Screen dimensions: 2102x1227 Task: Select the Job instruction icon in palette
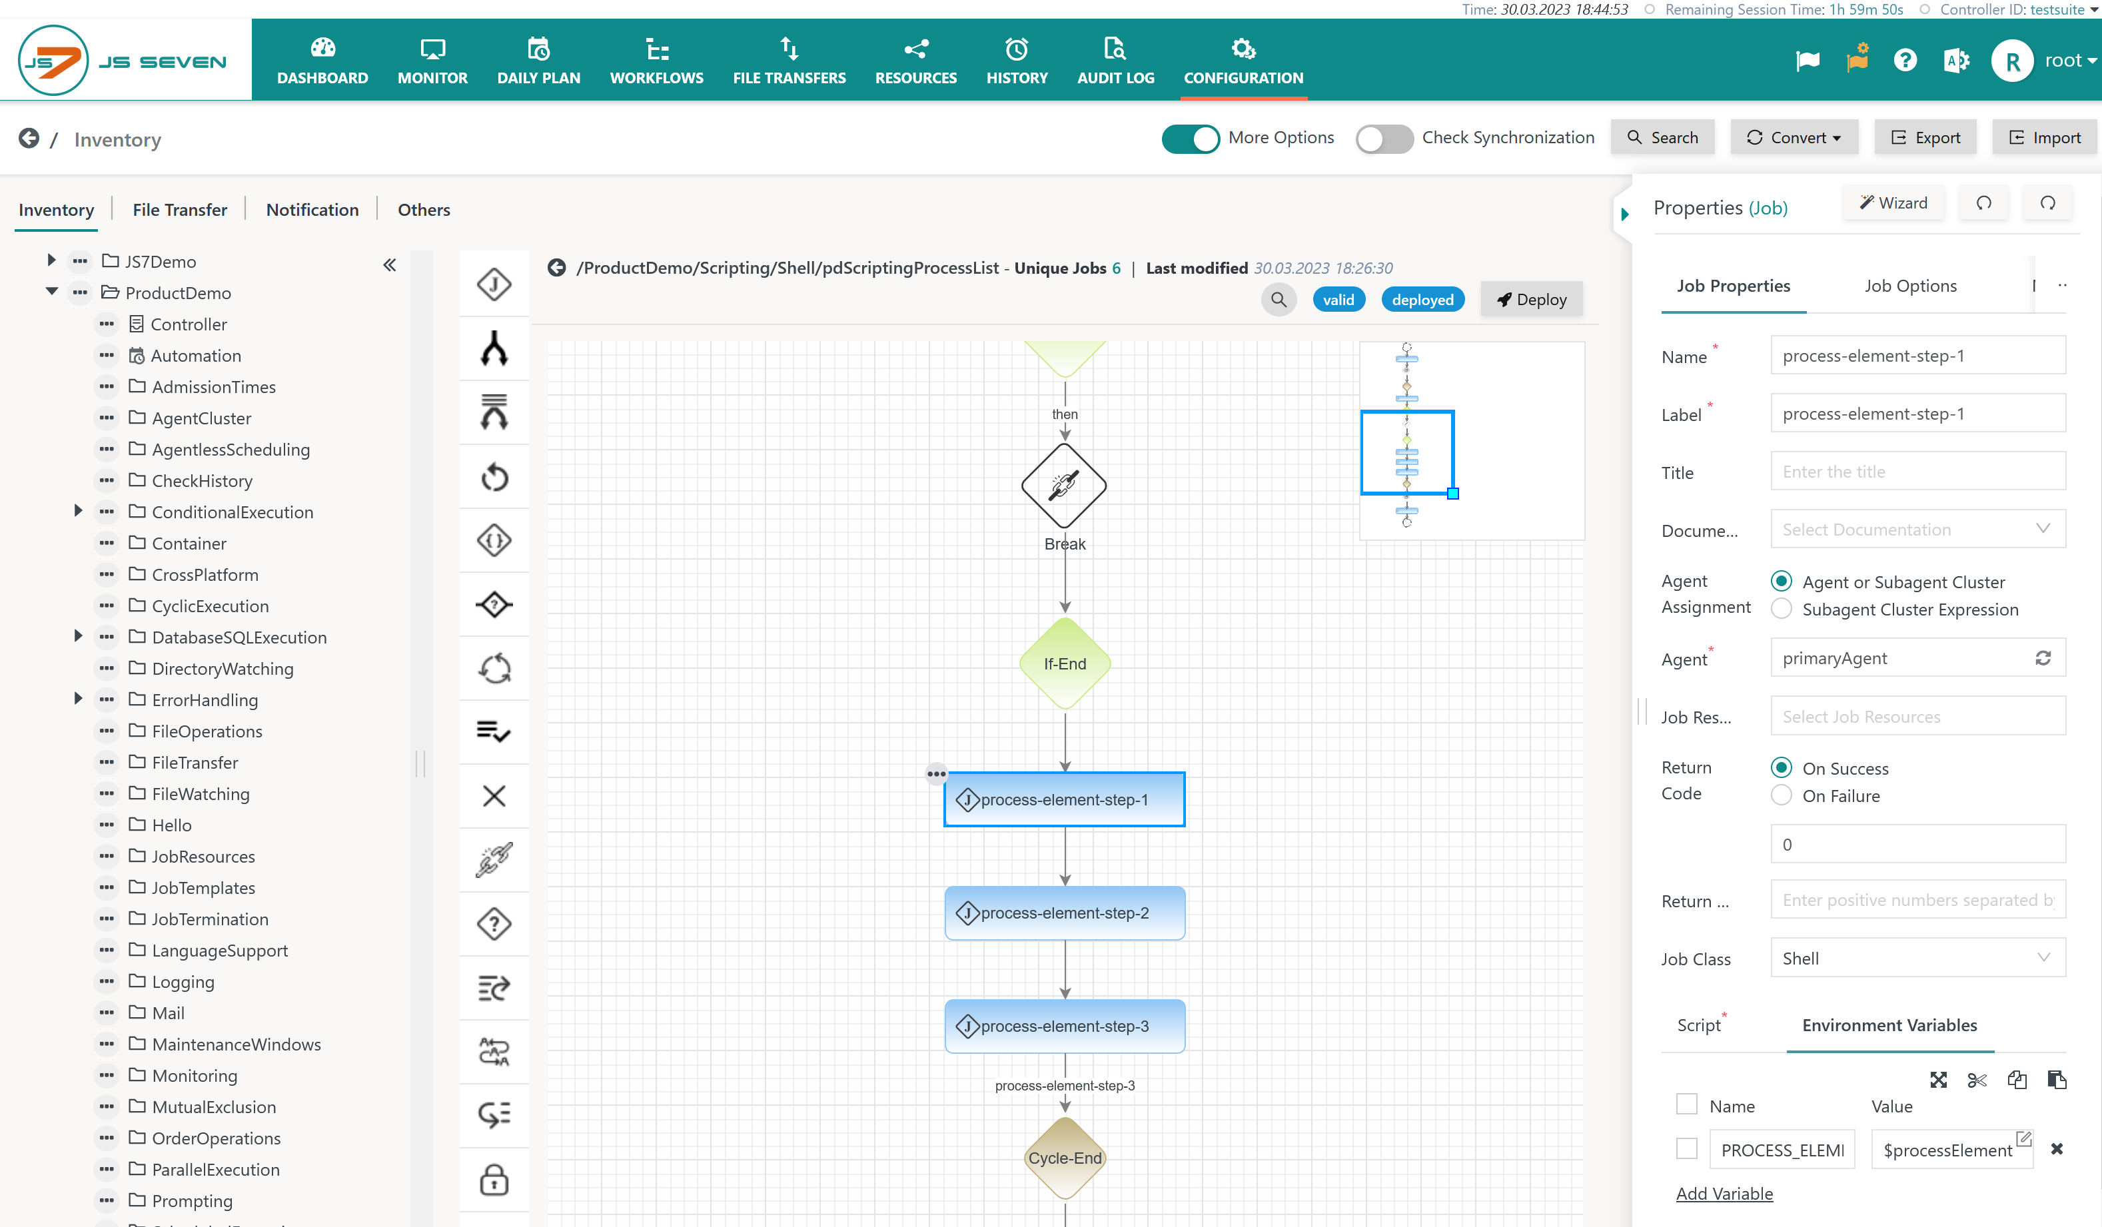[494, 284]
